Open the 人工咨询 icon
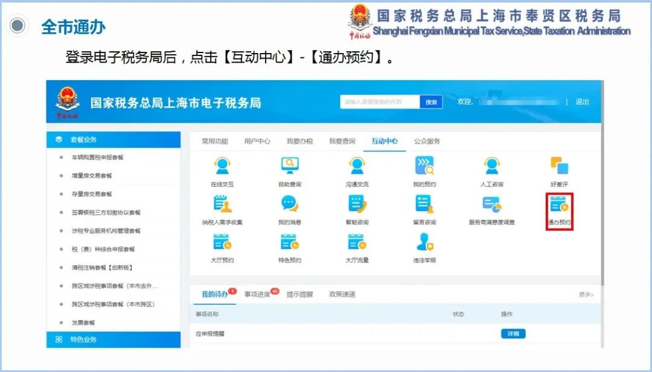 tap(491, 166)
